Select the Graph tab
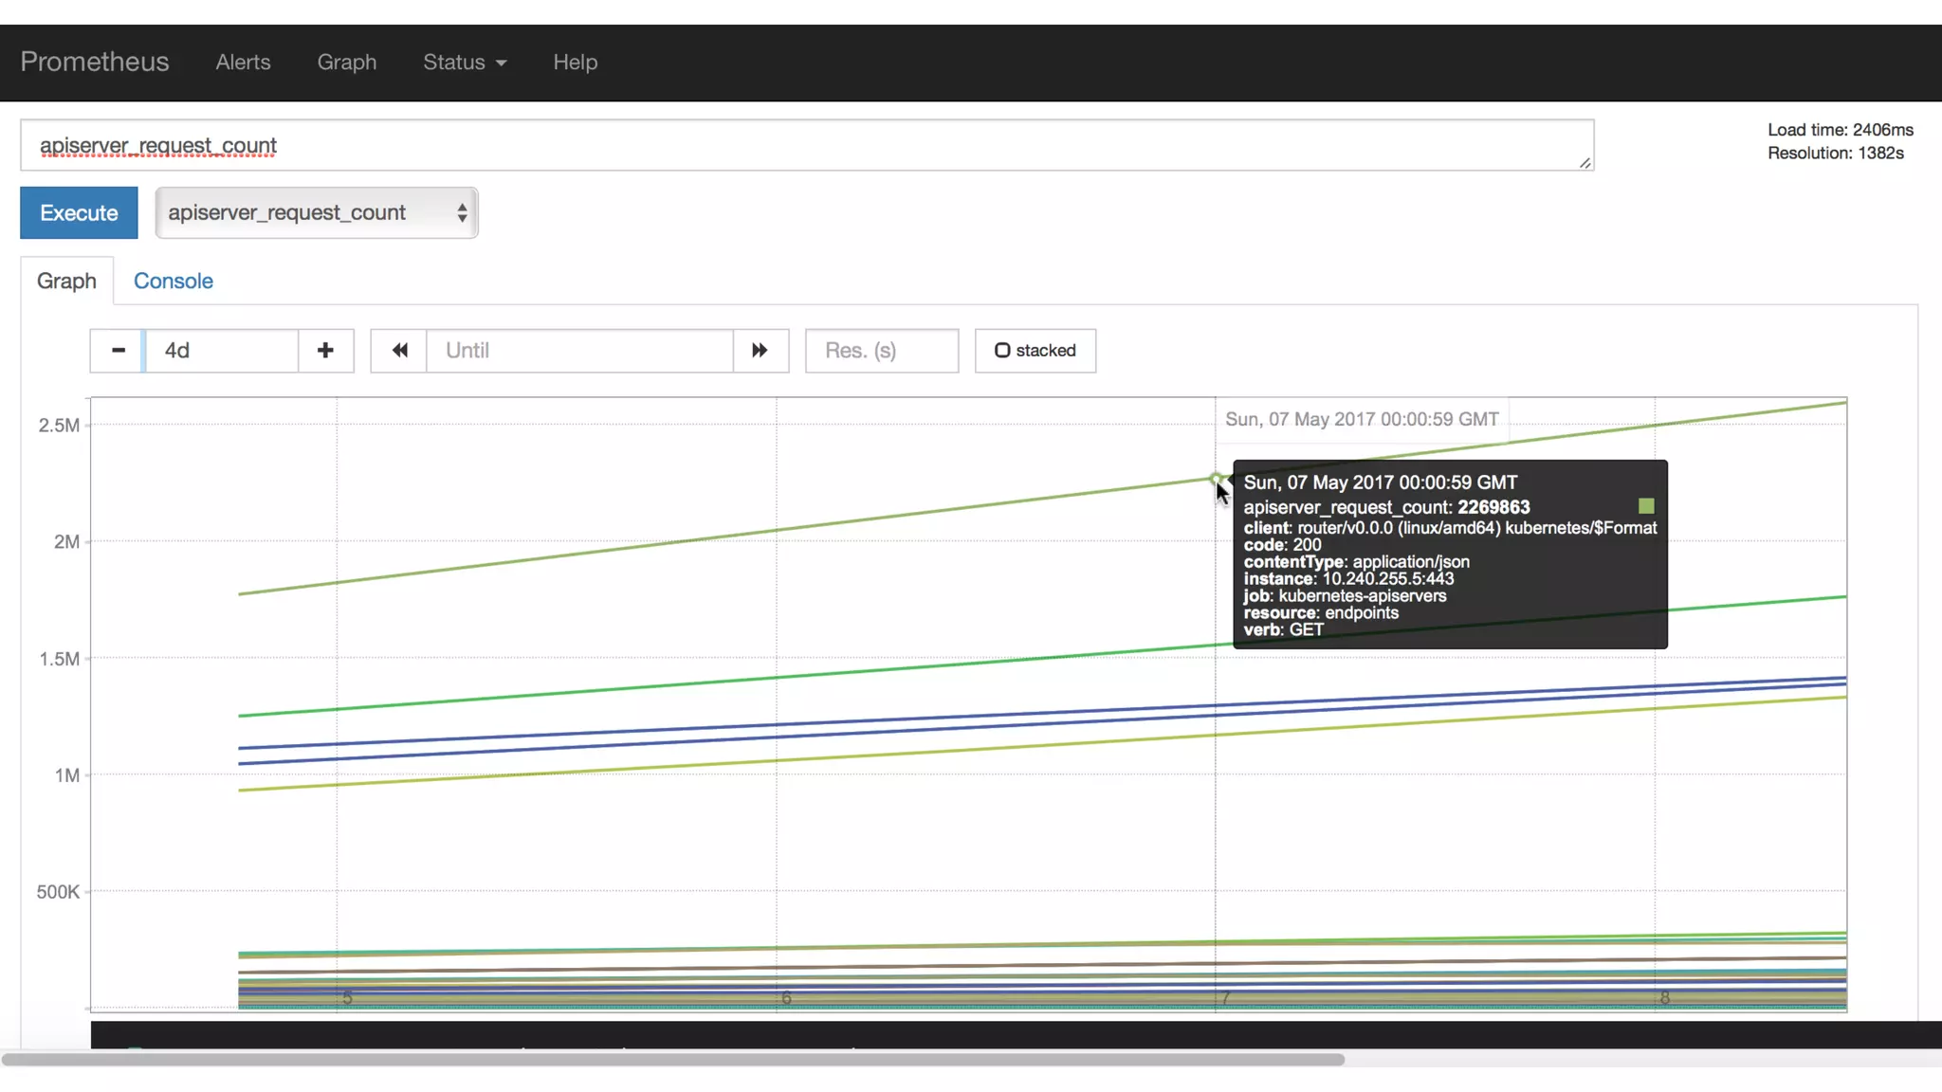This screenshot has height=1092, width=1942. point(66,282)
